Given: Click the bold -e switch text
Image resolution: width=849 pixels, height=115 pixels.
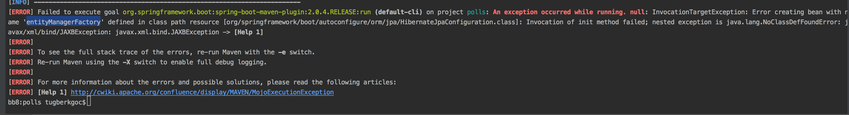Looking at the screenshot, I should [282, 52].
